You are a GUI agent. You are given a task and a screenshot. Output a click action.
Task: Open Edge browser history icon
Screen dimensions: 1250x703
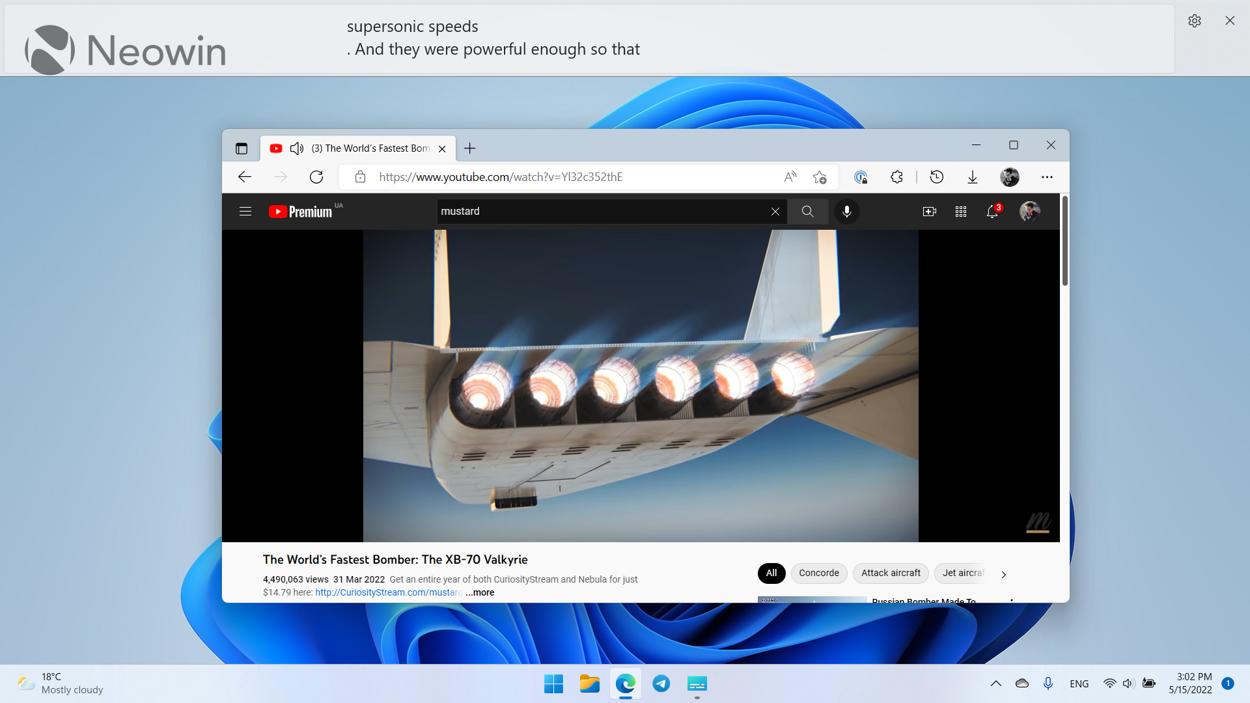pyautogui.click(x=937, y=177)
